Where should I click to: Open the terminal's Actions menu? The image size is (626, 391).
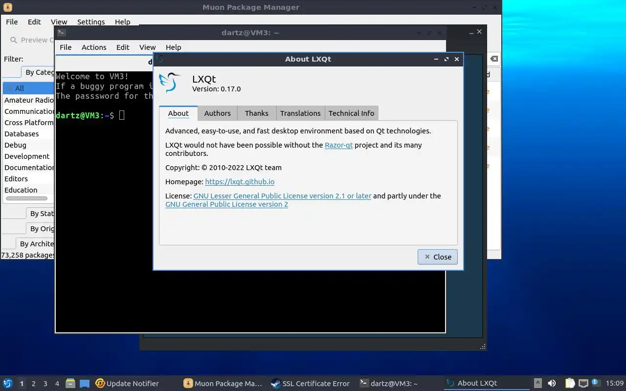94,47
